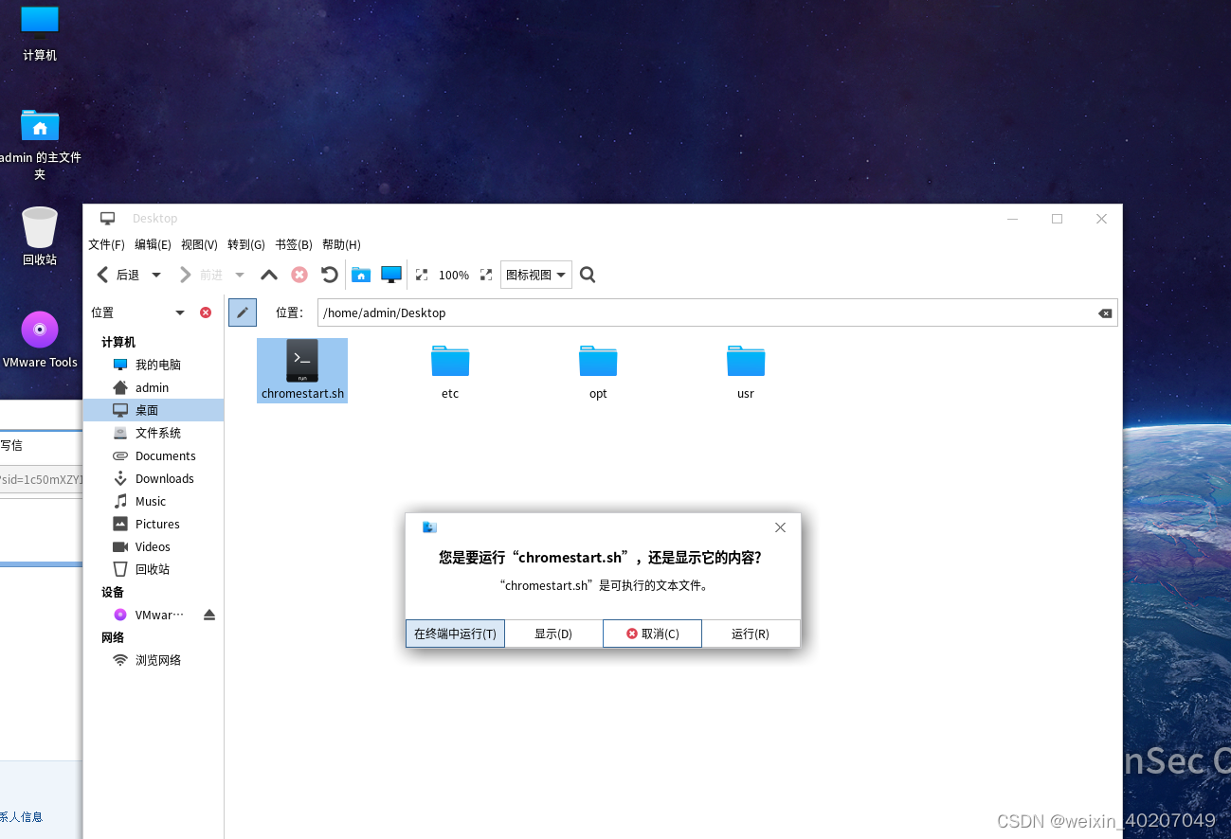Select the etc folder
Image resolution: width=1231 pixels, height=839 pixels.
coord(450,371)
